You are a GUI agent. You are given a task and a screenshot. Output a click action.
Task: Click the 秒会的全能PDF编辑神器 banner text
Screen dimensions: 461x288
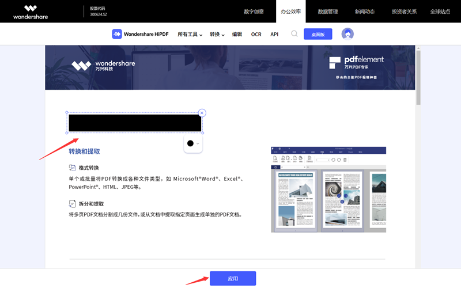[x=356, y=77]
